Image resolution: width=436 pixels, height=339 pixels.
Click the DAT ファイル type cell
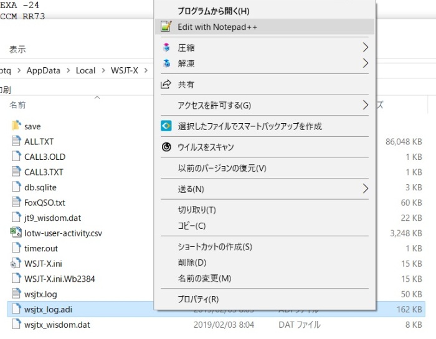pyautogui.click(x=300, y=325)
